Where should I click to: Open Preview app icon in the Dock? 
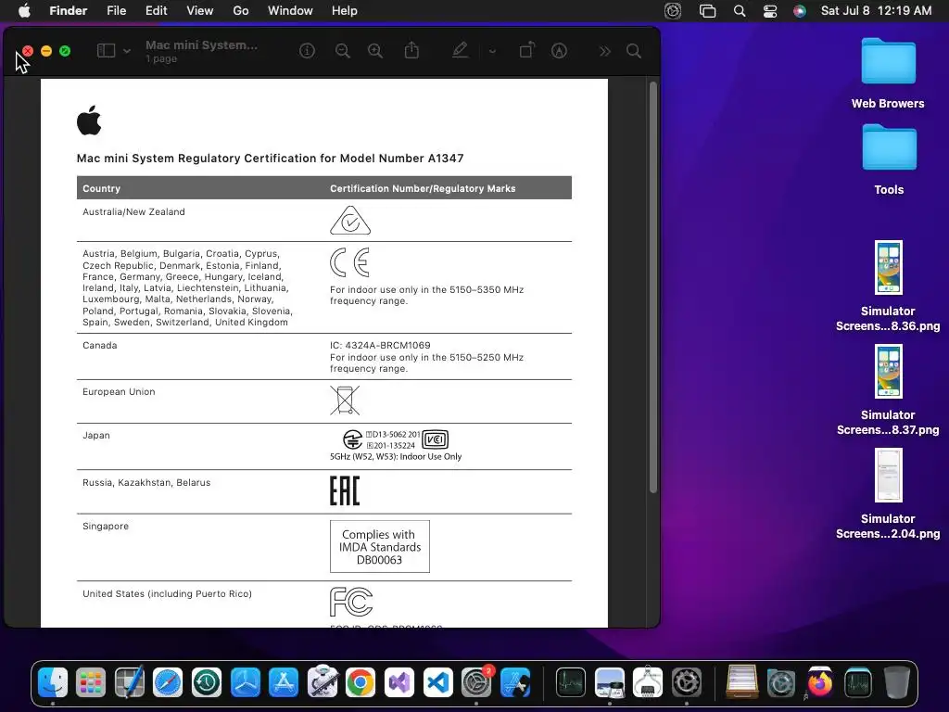(610, 682)
